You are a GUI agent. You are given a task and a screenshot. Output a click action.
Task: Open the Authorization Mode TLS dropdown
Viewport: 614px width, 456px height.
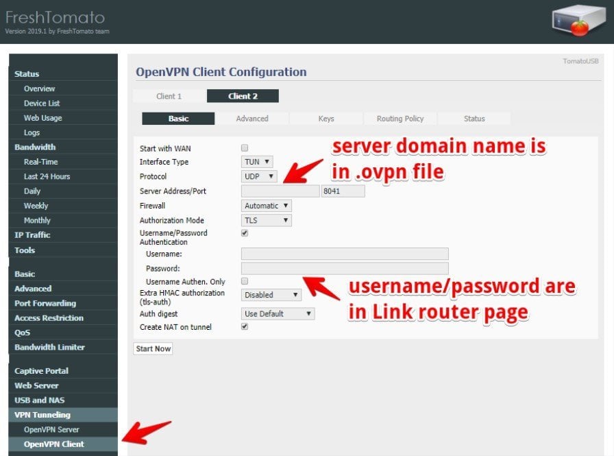(267, 220)
